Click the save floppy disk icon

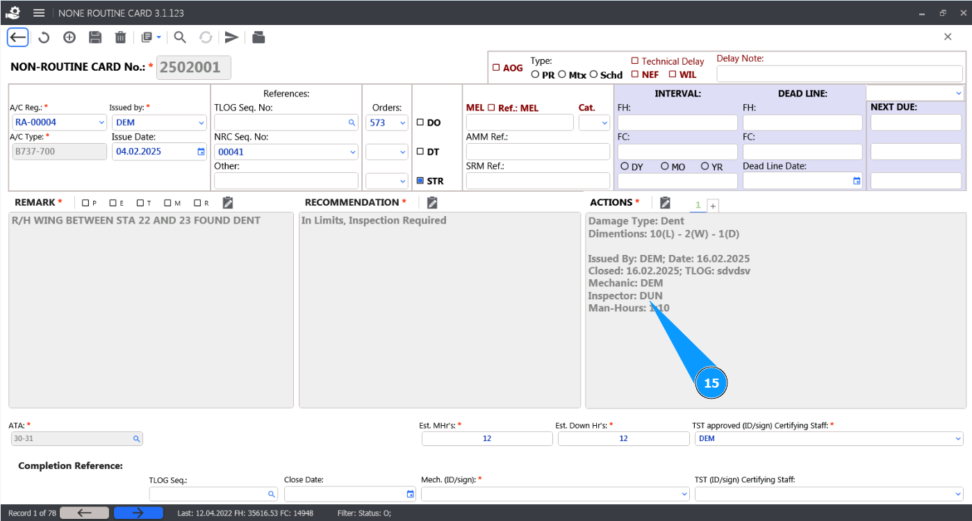95,38
